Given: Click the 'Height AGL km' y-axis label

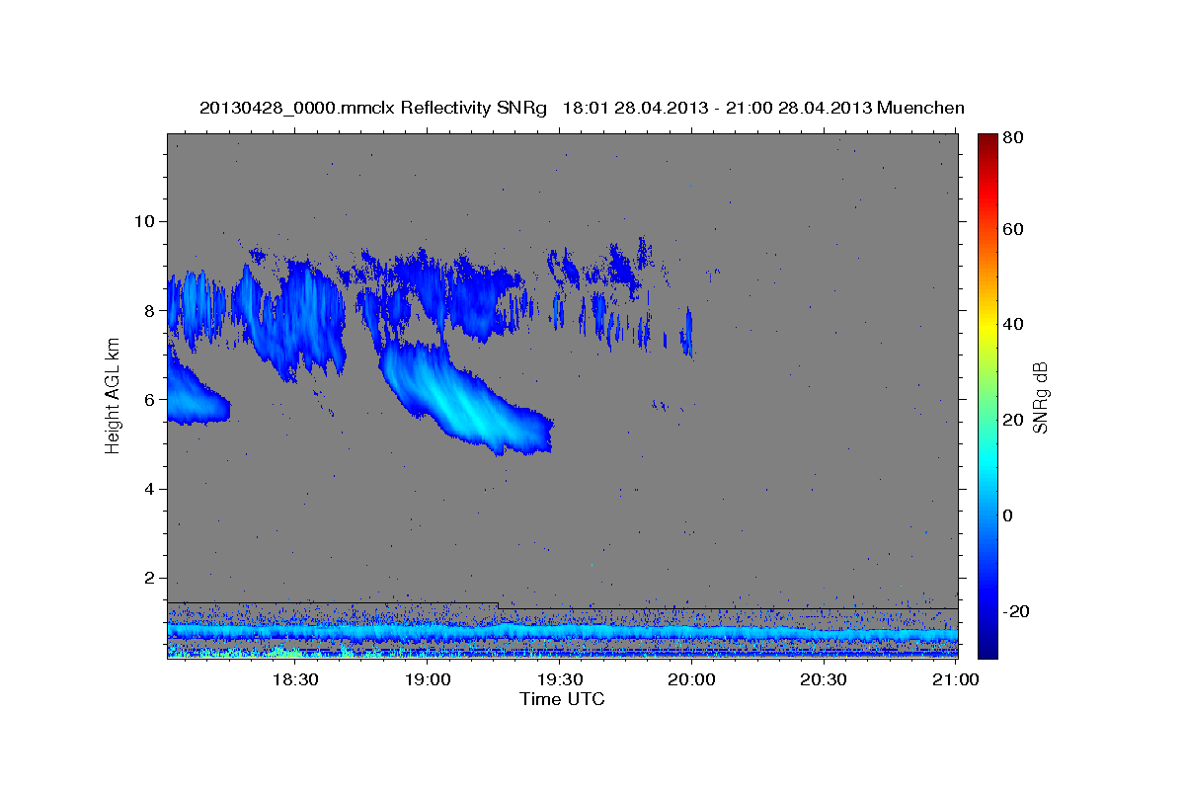Looking at the screenshot, I should coord(113,395).
